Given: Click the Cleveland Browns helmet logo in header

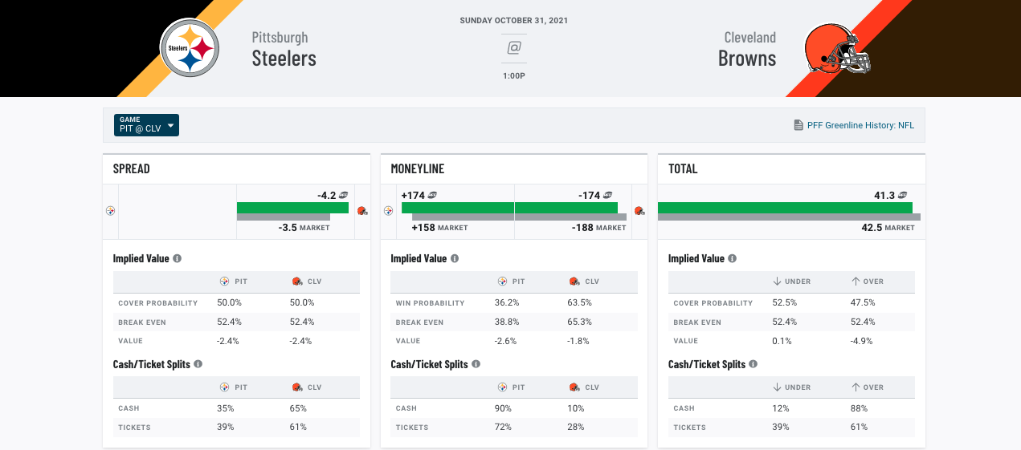Looking at the screenshot, I should click(x=838, y=48).
